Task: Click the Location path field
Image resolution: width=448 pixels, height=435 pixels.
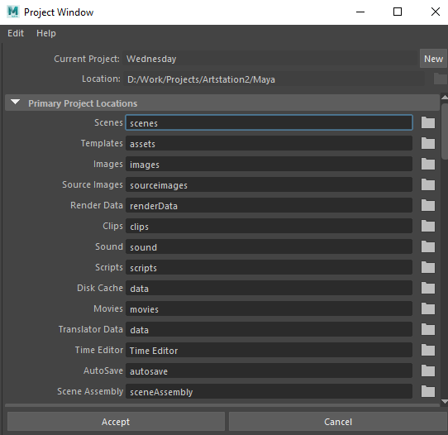Action: 274,79
